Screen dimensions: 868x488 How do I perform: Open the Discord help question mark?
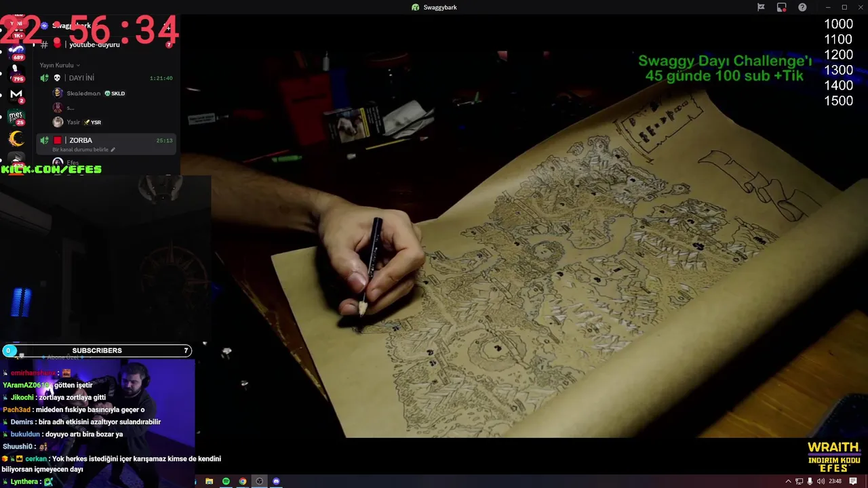[802, 7]
